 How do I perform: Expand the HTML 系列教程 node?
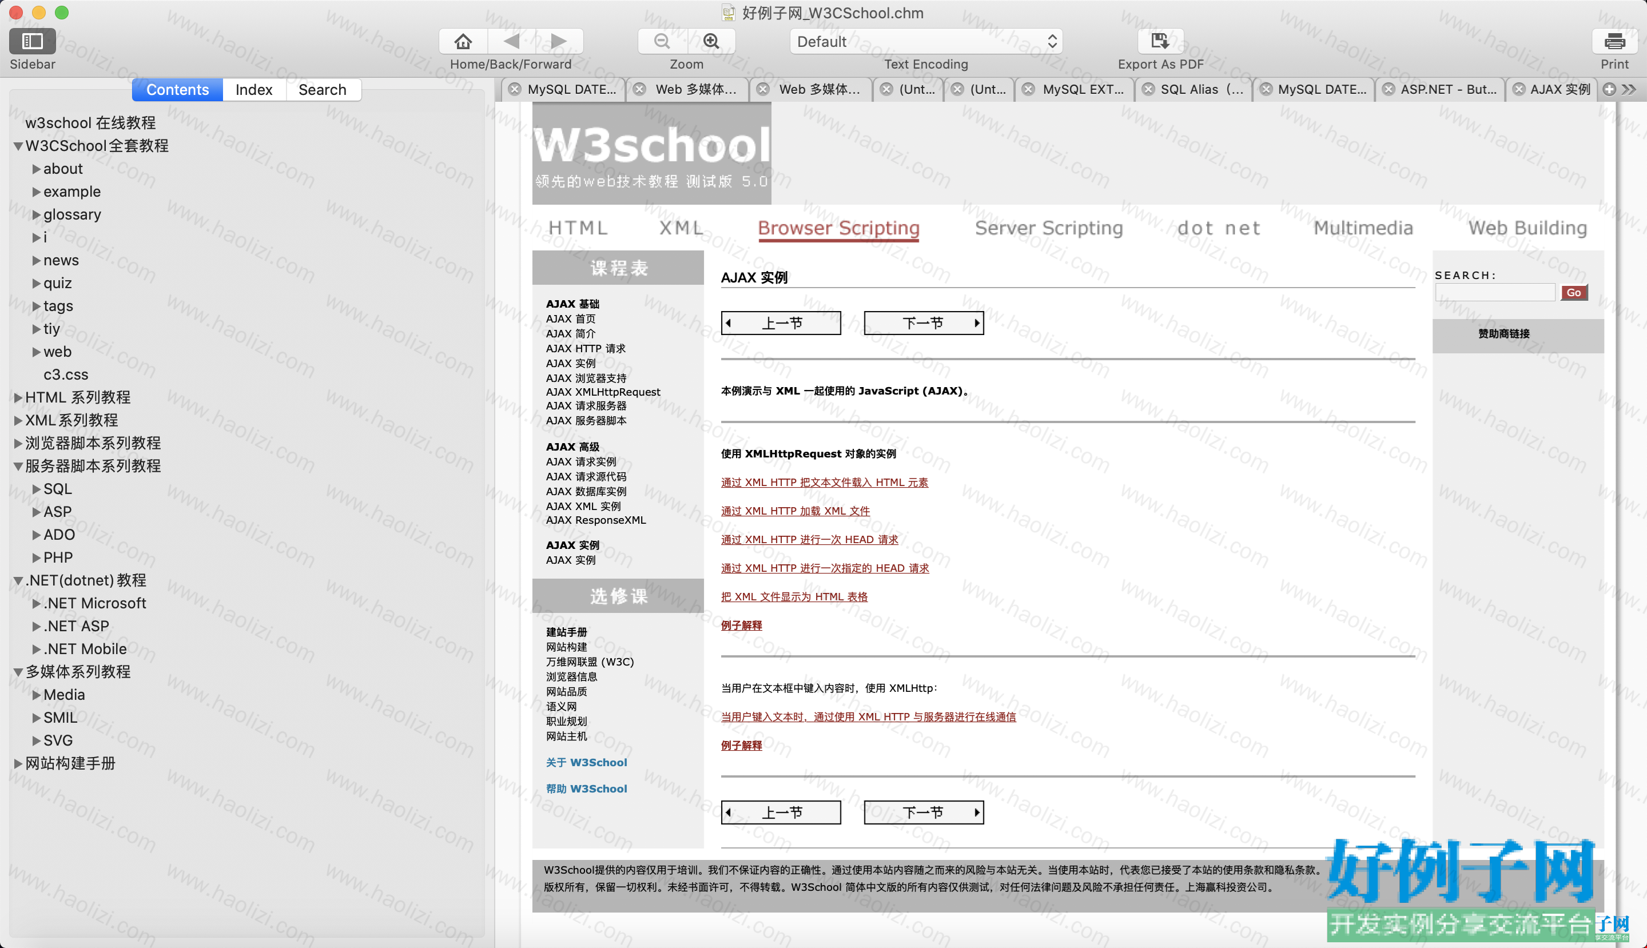[18, 398]
